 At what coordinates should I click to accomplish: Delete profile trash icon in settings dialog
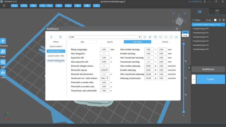tap(155, 37)
